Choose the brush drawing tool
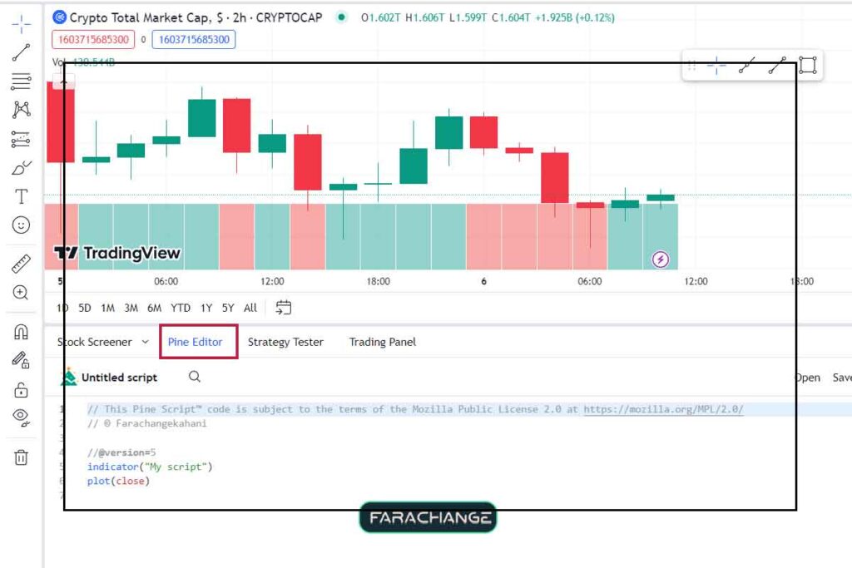This screenshot has width=852, height=568. (x=21, y=168)
